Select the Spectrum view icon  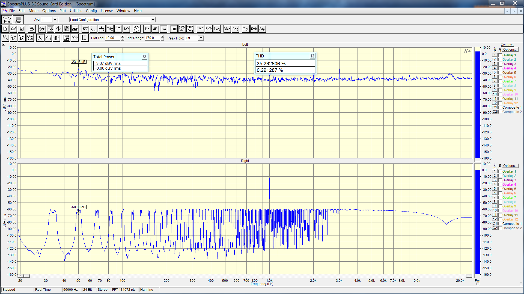point(50,29)
